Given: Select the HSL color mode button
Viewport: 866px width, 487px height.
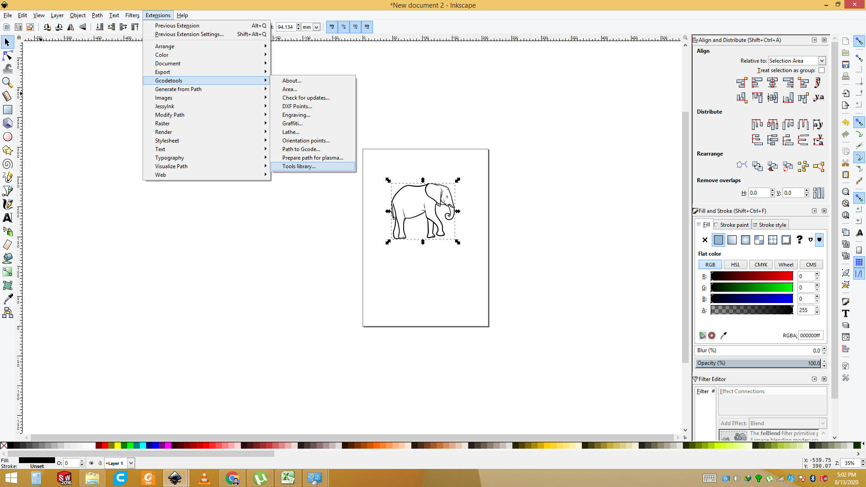Looking at the screenshot, I should [x=735, y=265].
